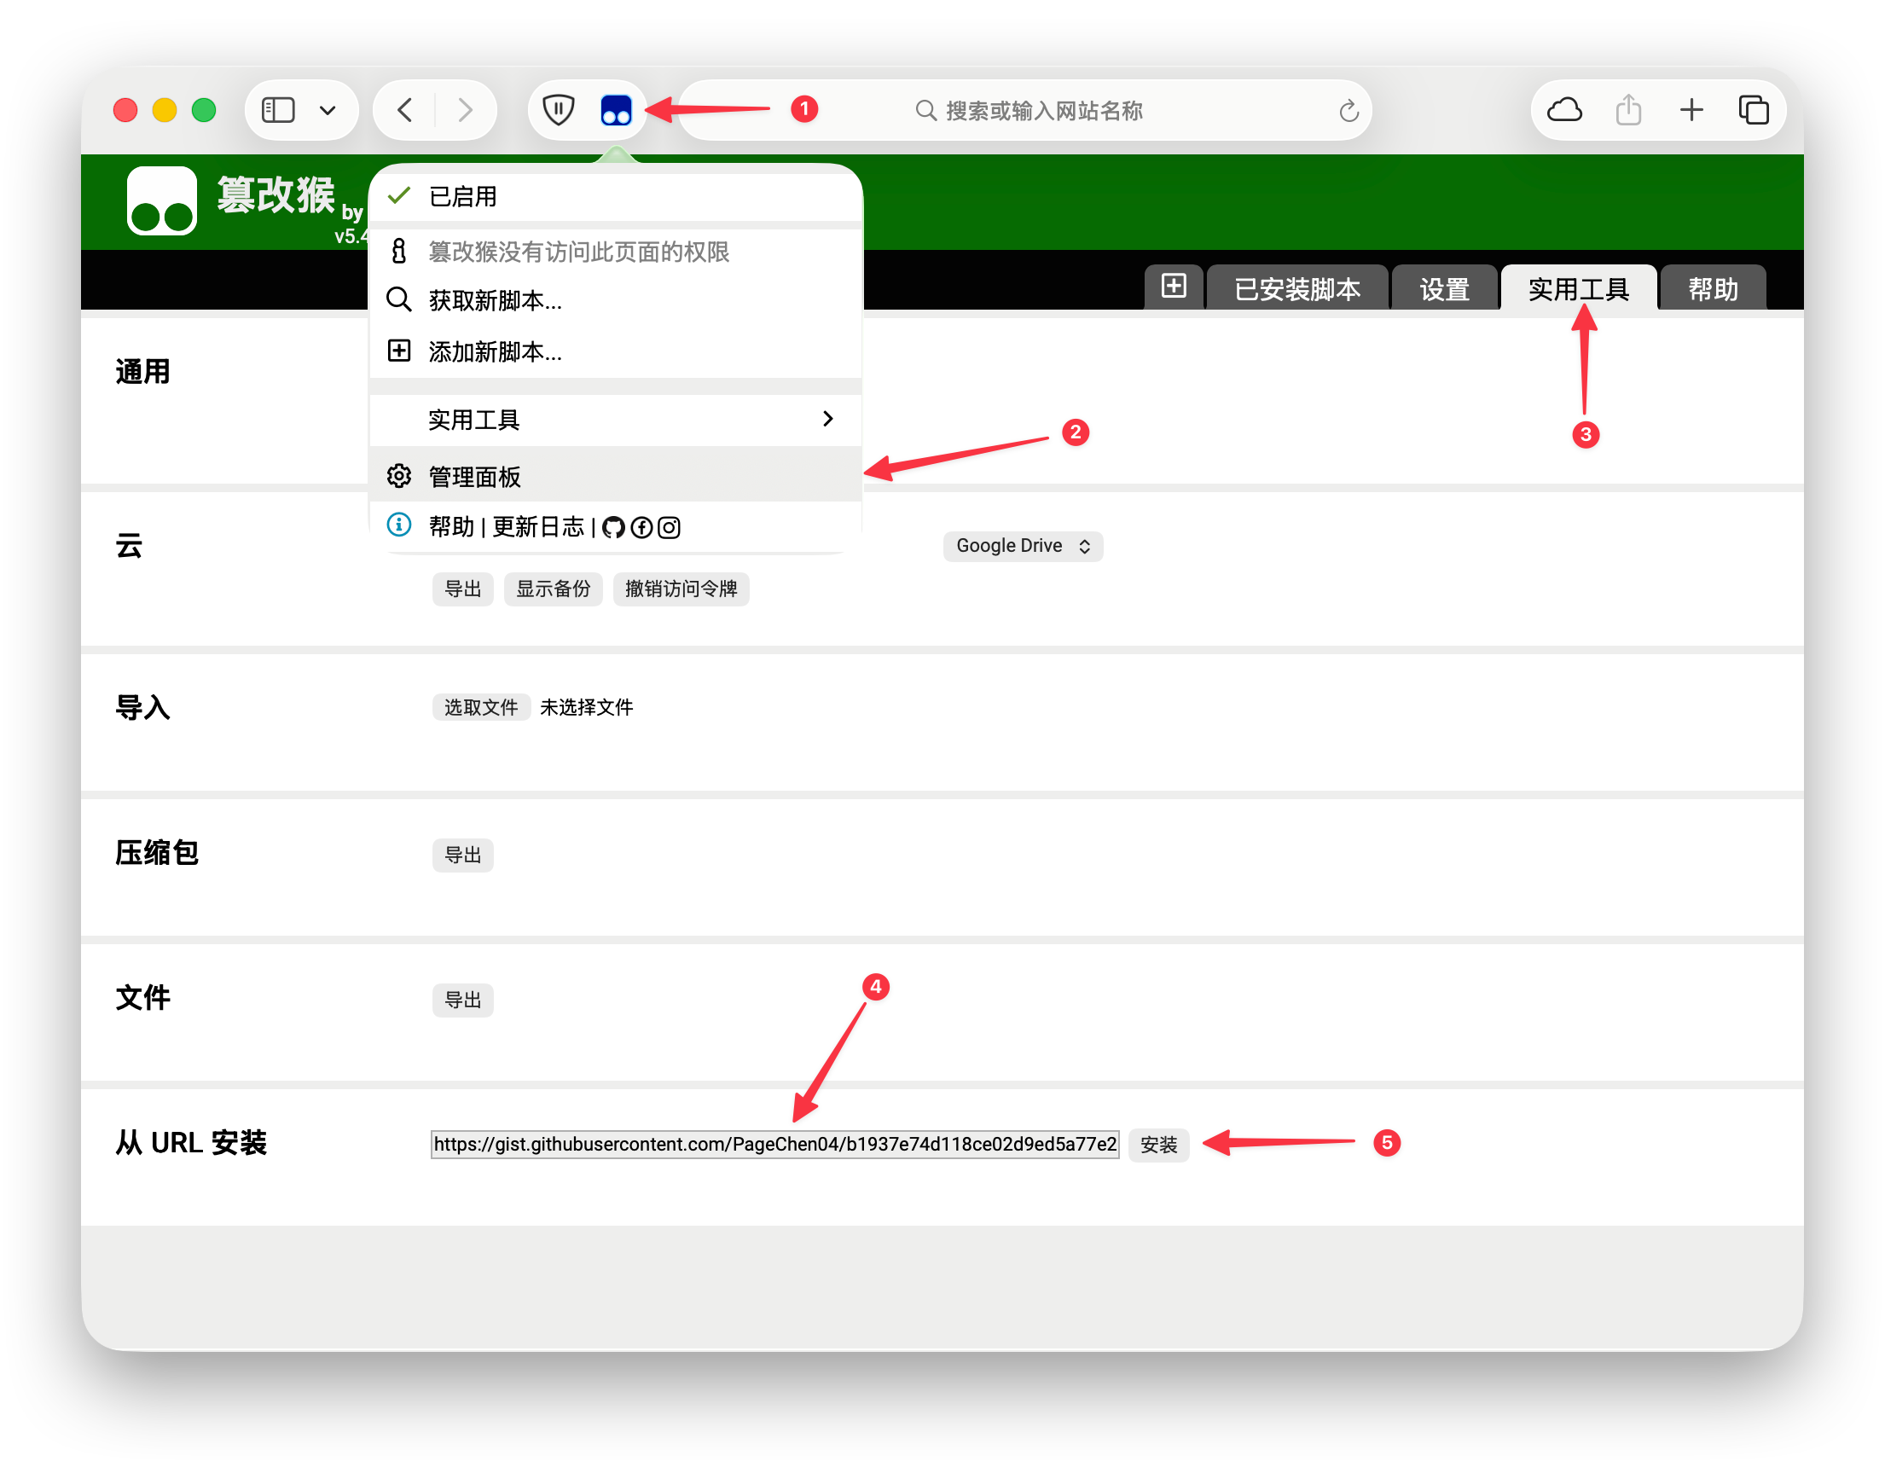Reload page using refresh icon
The width and height of the screenshot is (1885, 1479).
pos(1348,111)
